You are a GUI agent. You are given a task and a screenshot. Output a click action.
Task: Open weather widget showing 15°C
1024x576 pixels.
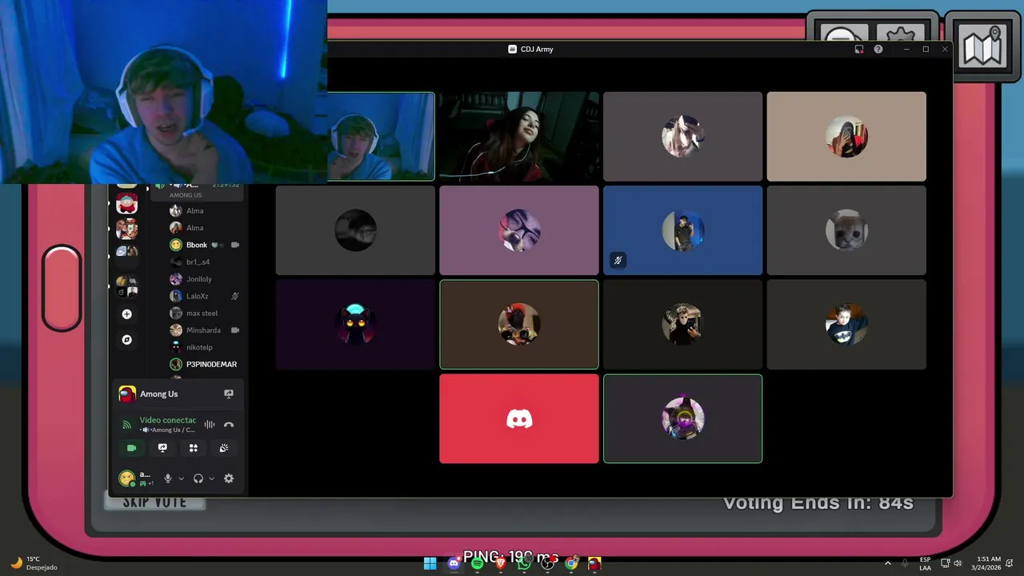coord(34,563)
